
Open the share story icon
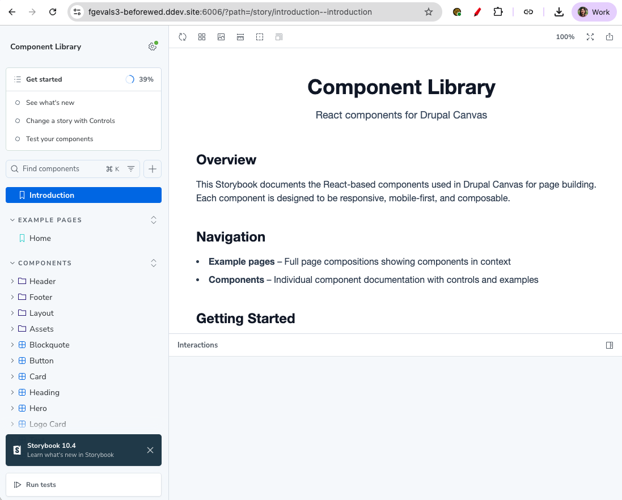tap(610, 37)
